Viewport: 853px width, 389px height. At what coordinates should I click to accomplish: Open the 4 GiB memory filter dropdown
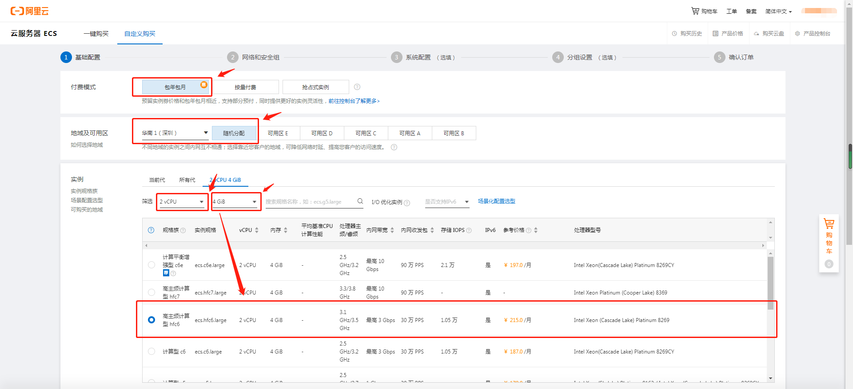235,201
